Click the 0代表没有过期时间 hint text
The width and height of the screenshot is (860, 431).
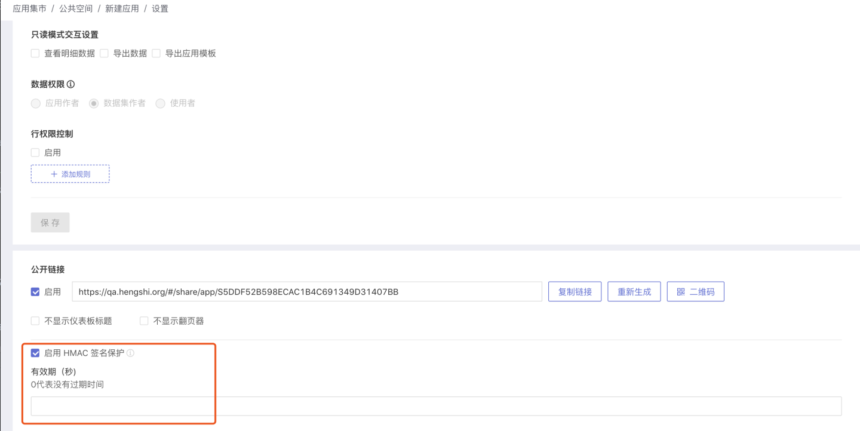tap(67, 384)
